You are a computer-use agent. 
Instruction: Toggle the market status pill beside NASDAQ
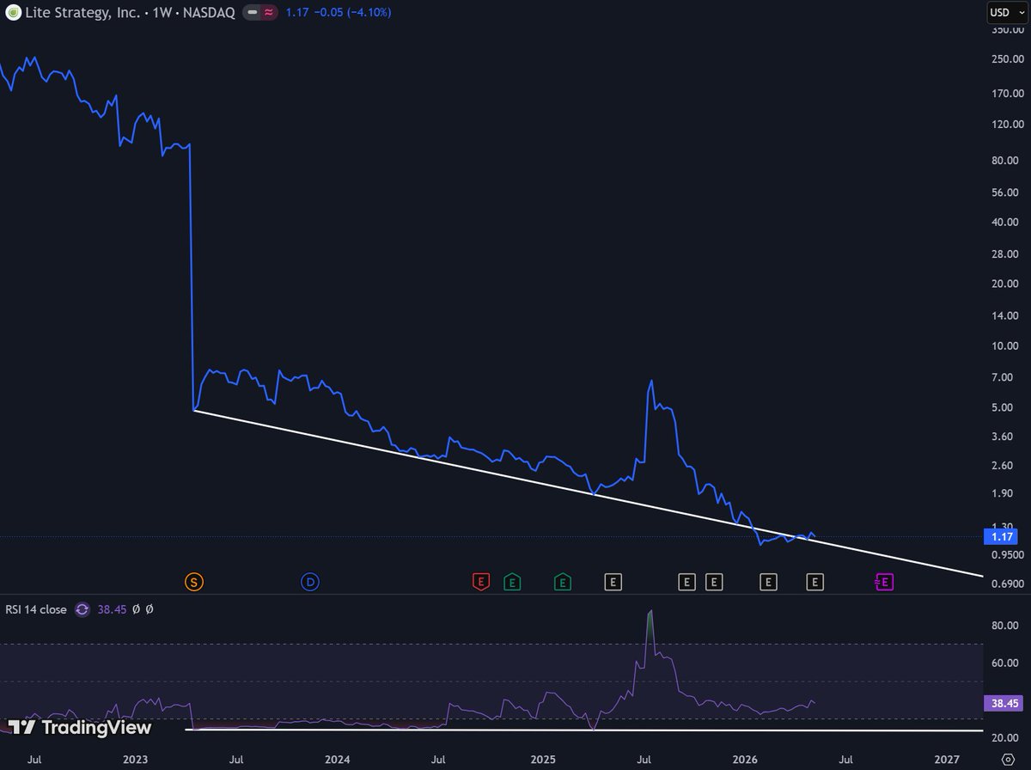point(260,13)
